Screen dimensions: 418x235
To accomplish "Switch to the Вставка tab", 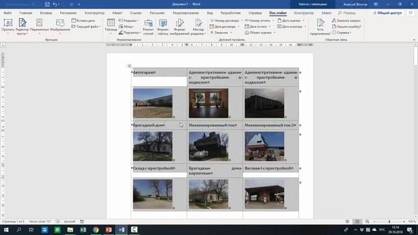I will (x=46, y=13).
